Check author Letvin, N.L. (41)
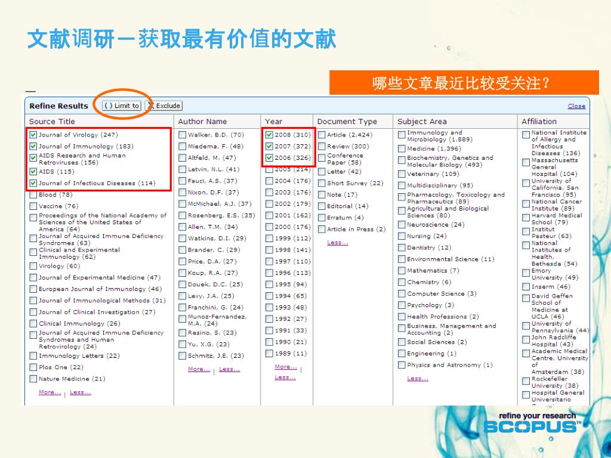This screenshot has width=611, height=458. pos(182,169)
